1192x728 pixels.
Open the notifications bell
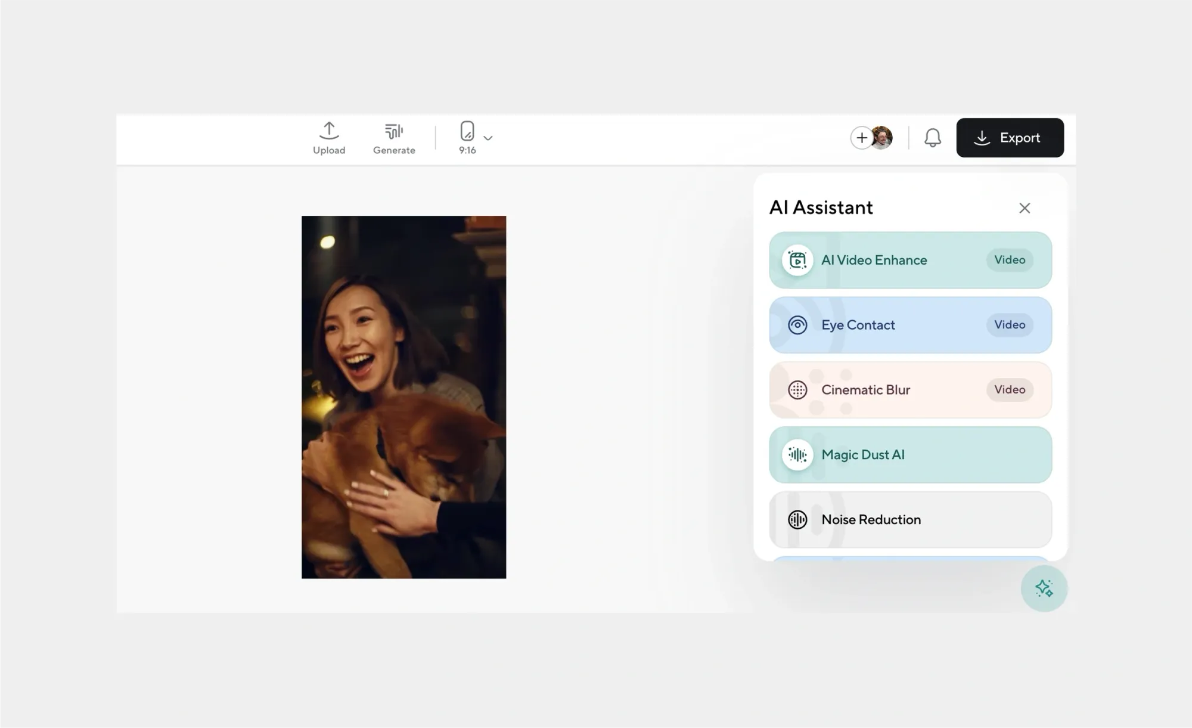(x=932, y=138)
